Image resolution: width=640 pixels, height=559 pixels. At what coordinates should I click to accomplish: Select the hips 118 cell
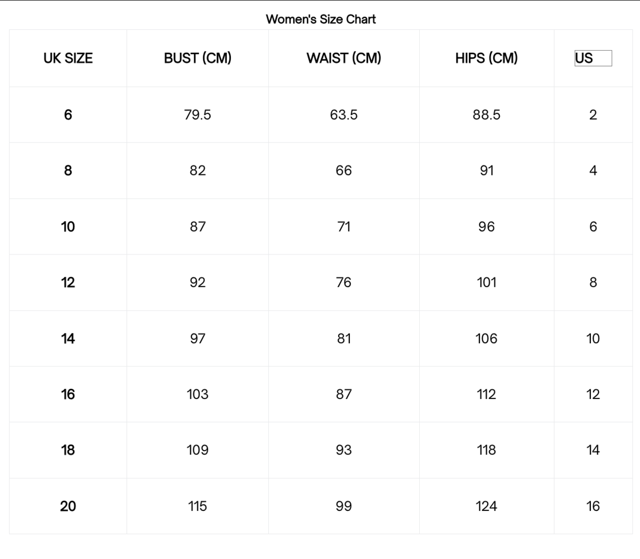point(486,450)
